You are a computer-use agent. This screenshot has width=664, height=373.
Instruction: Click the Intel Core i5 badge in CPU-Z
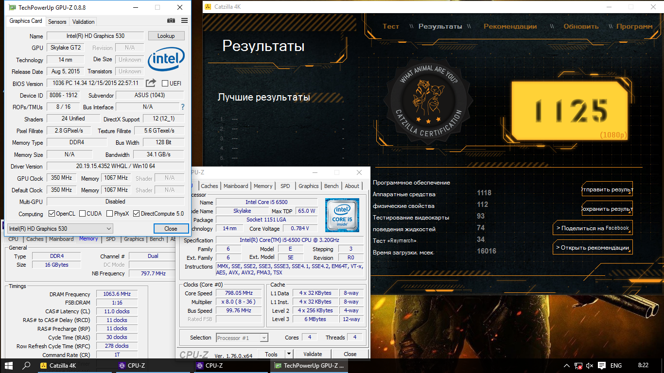coord(342,214)
